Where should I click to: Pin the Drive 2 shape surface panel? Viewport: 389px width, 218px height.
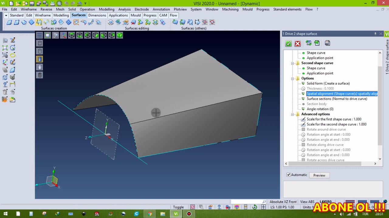pyautogui.click(x=375, y=34)
